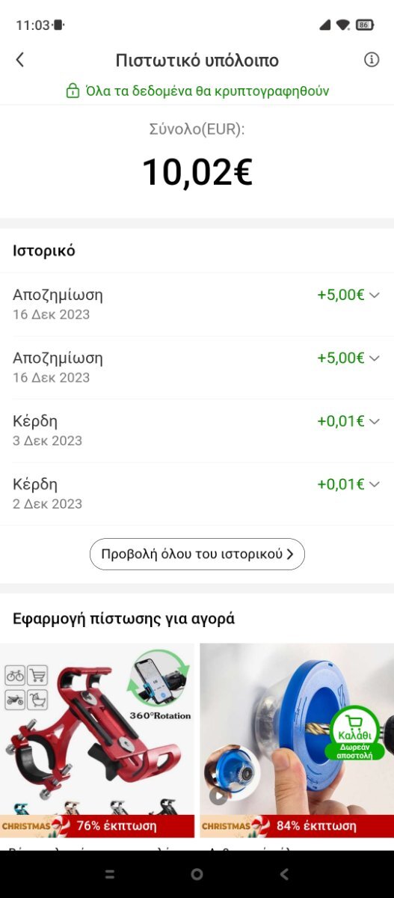Image resolution: width=394 pixels, height=898 pixels.
Task: Open the info icon beside Πιστωτικό υπόλοιπο
Action: [372, 60]
